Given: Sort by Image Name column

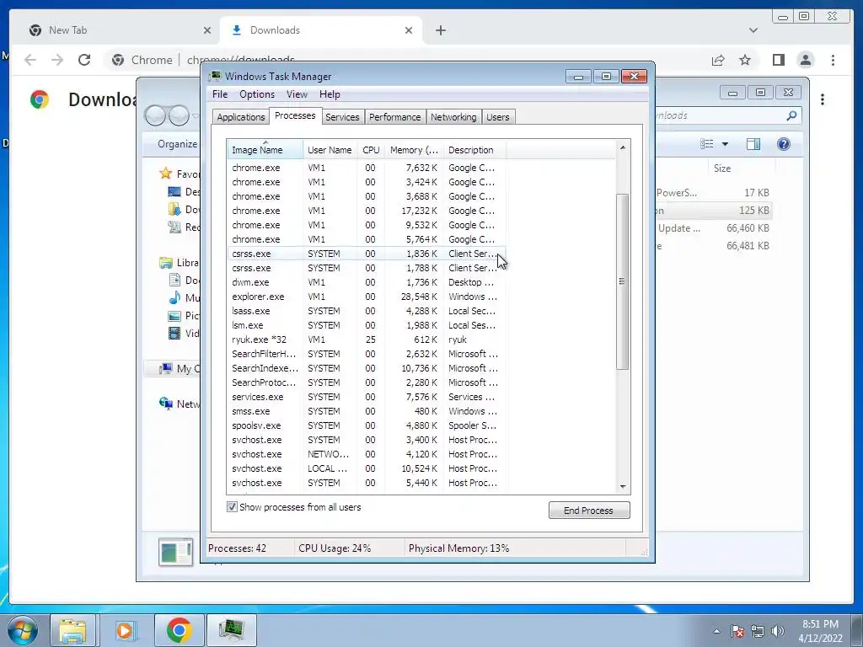Looking at the screenshot, I should pyautogui.click(x=265, y=150).
